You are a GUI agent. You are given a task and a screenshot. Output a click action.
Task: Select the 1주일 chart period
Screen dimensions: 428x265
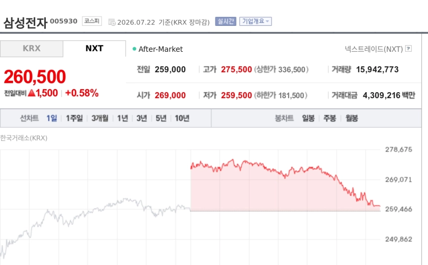(74, 118)
